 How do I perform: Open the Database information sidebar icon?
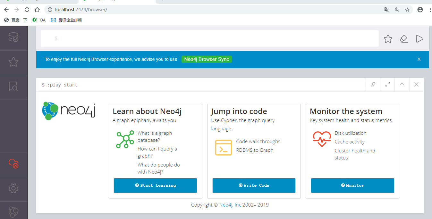(13, 37)
